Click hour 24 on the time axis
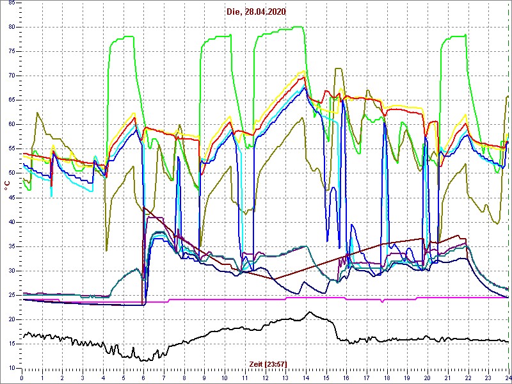512x384 pixels. 508,378
